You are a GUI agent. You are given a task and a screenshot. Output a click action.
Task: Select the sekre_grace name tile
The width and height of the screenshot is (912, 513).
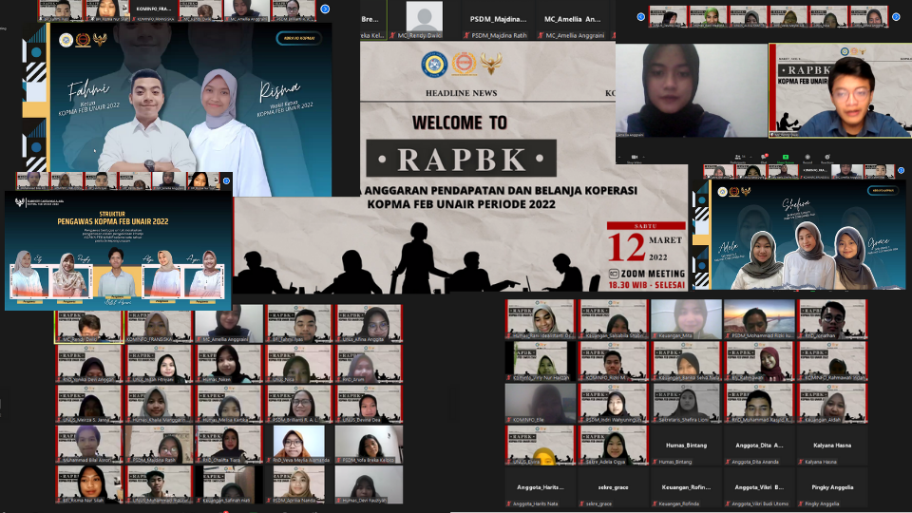[613, 487]
